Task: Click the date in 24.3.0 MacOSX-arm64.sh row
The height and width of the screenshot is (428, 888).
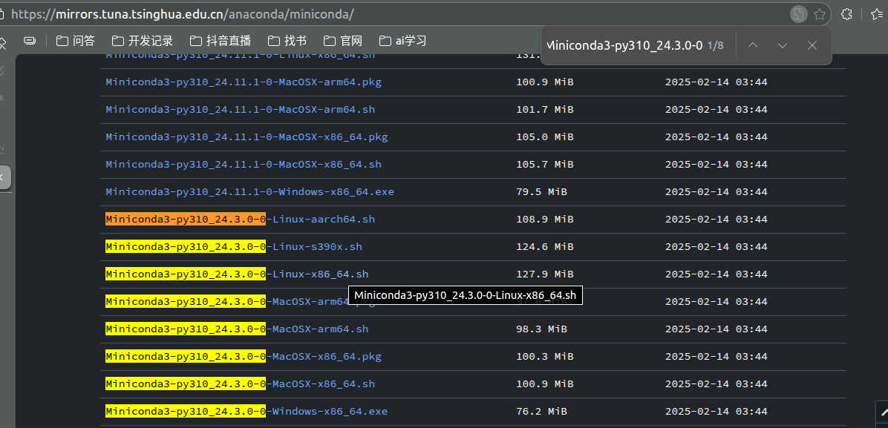Action: pos(716,329)
